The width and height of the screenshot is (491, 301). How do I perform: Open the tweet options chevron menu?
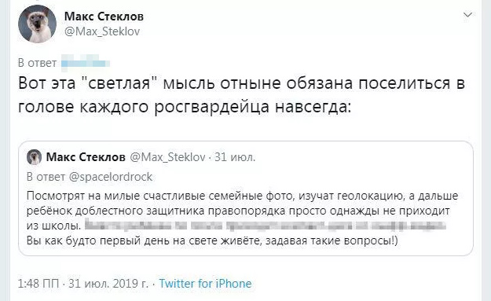click(467, 15)
